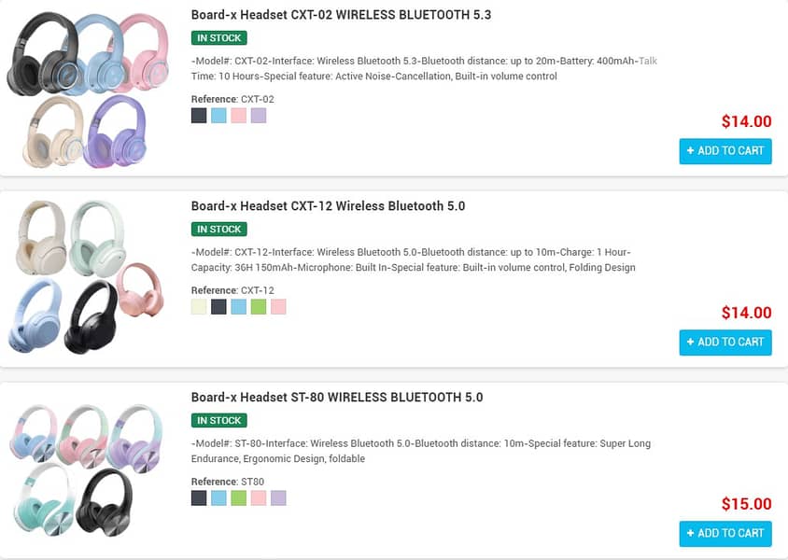
Task: Add the CXT-12 headset to cart
Action: (x=725, y=343)
